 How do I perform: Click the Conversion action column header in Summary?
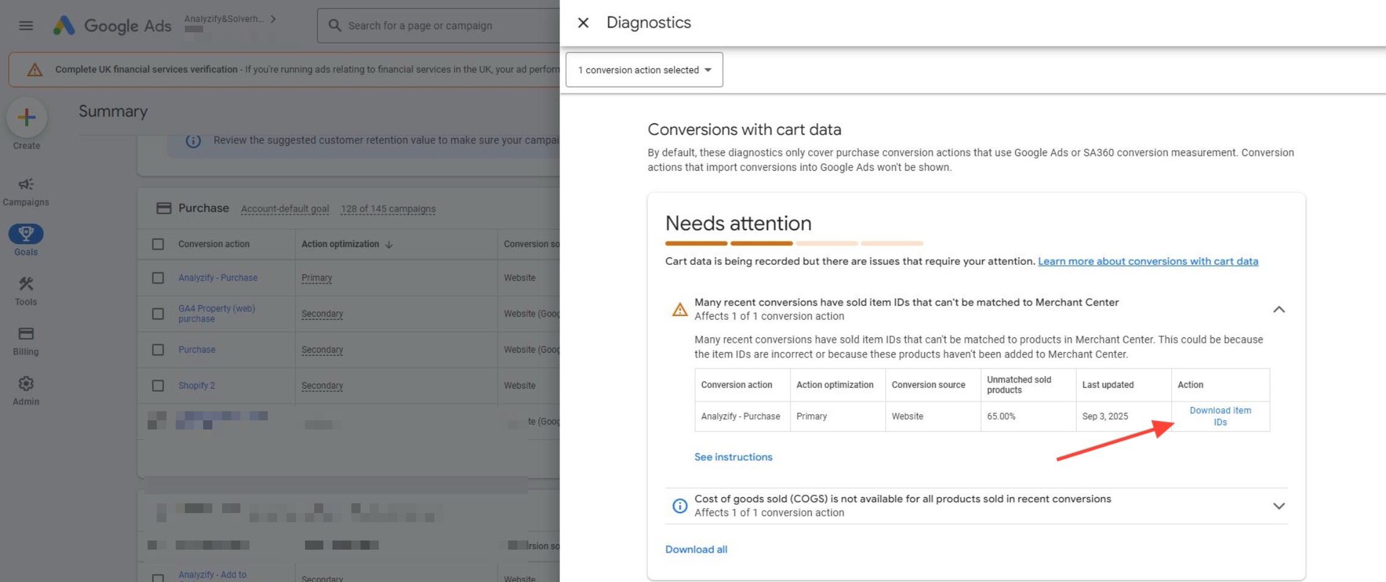pyautogui.click(x=214, y=244)
